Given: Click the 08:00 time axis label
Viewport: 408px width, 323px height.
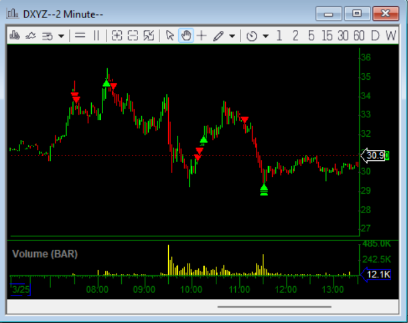Looking at the screenshot, I should tap(97, 289).
